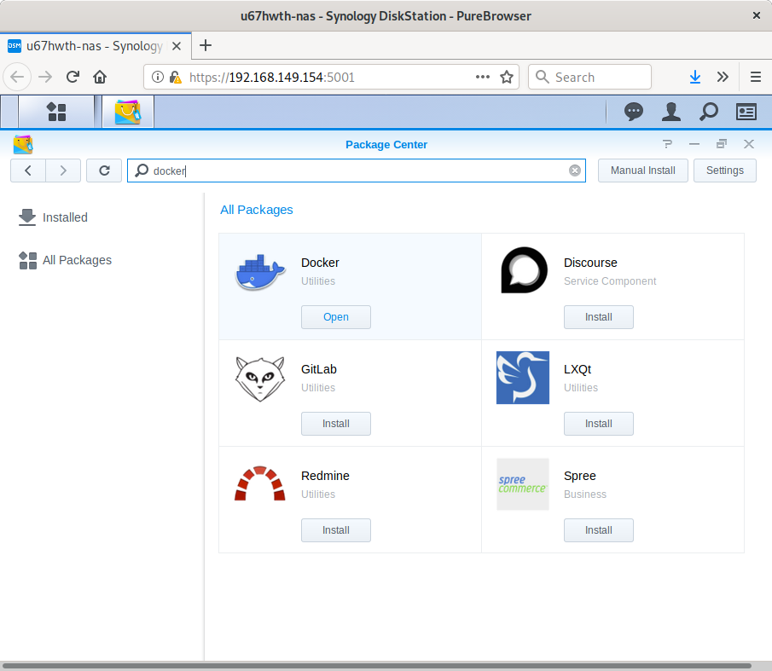The height and width of the screenshot is (671, 772).
Task: Install the LXQt package
Action: [599, 424]
